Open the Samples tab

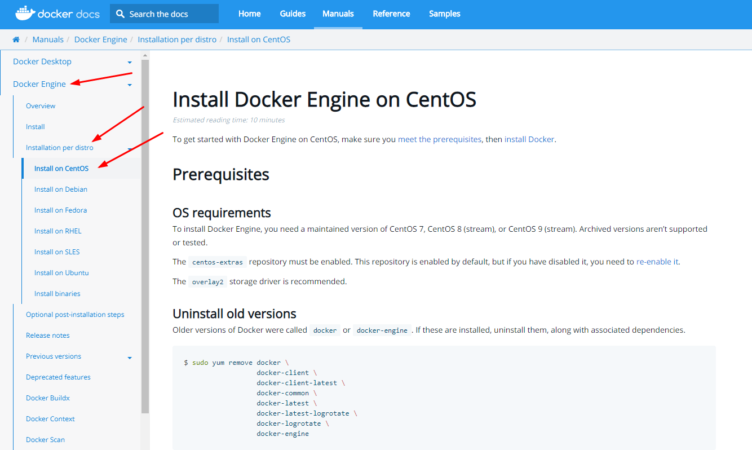coord(445,14)
